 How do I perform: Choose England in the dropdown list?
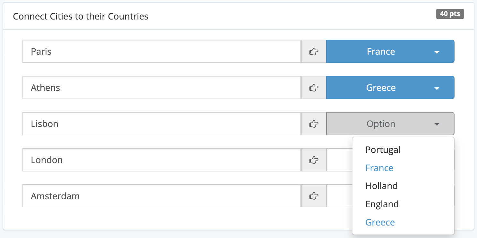382,204
